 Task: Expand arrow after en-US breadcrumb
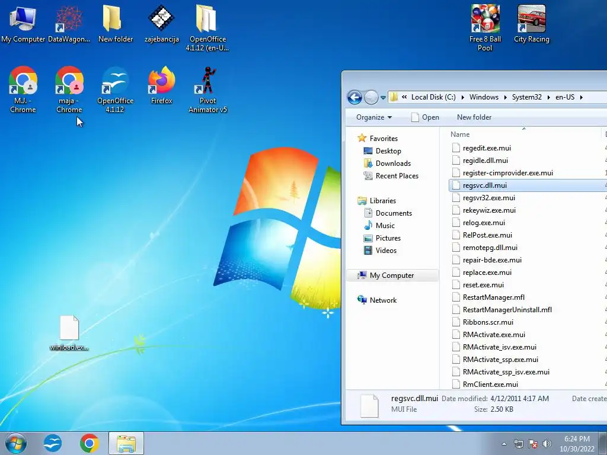coord(581,98)
